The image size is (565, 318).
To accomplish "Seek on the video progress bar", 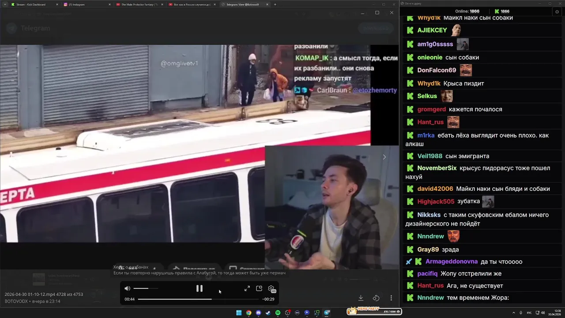I will tap(199, 299).
